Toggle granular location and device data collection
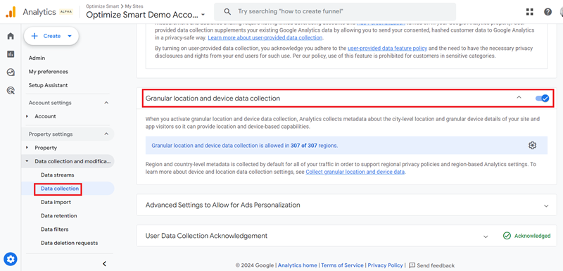Image resolution: width=563 pixels, height=271 pixels. coord(542,98)
